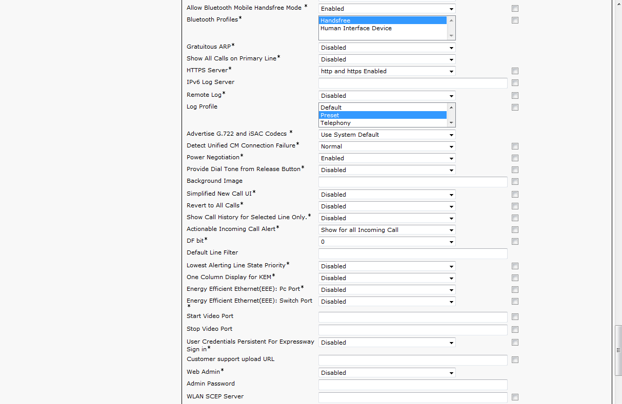622x404 pixels.
Task: Expand the DF bit dropdown
Action: coord(387,242)
